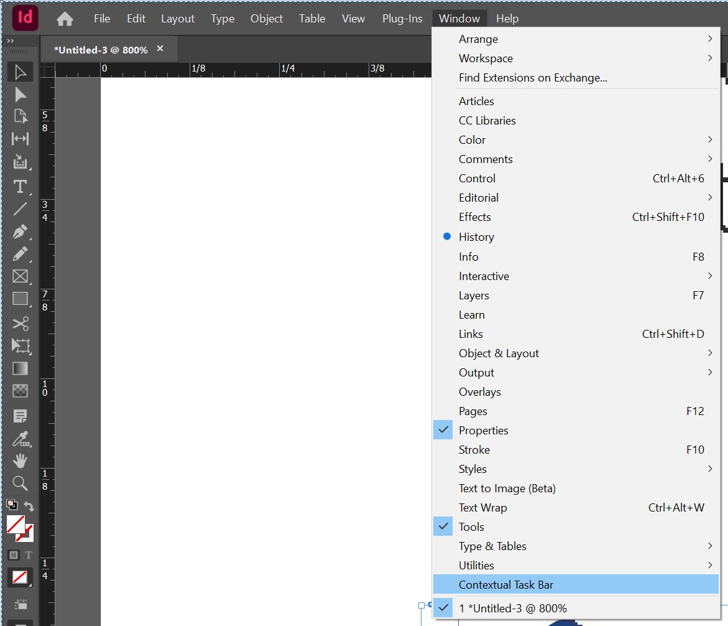The width and height of the screenshot is (728, 626).
Task: Select the Zoom tool
Action: click(21, 483)
